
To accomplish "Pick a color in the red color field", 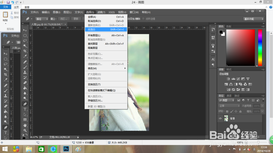I will click(241, 48).
